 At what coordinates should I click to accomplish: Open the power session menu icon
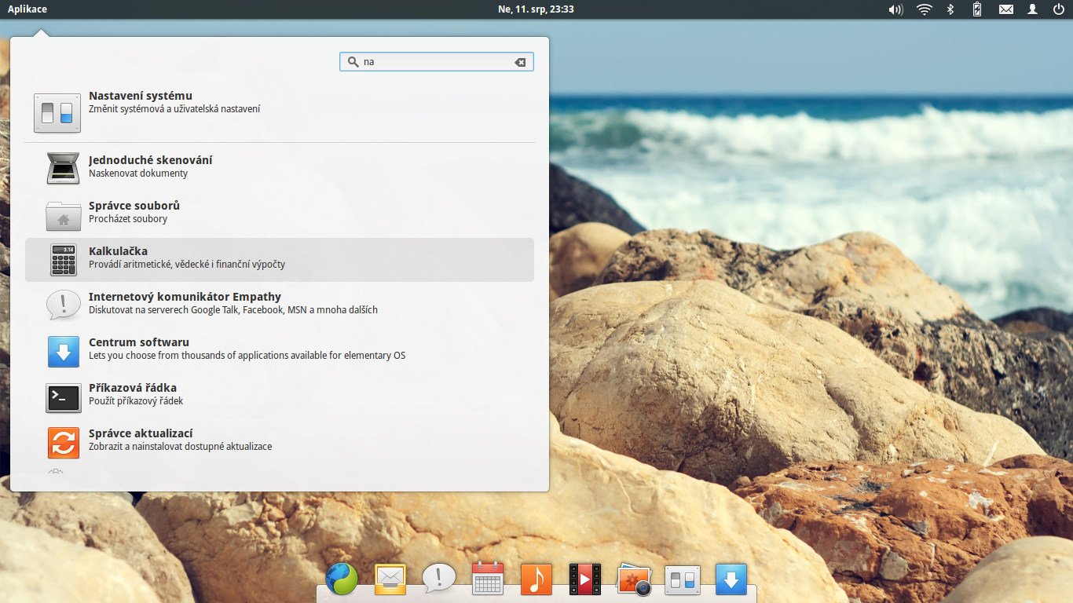(1060, 9)
